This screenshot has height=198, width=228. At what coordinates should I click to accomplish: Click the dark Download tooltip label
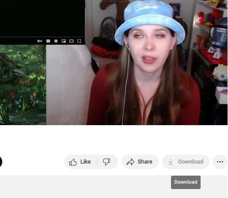coord(186,182)
